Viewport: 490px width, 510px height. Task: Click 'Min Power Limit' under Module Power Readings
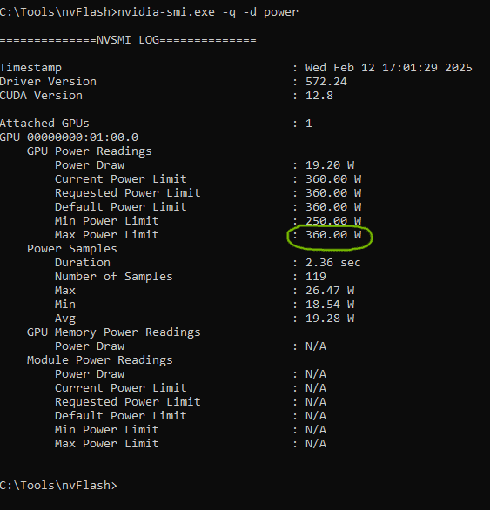107,430
